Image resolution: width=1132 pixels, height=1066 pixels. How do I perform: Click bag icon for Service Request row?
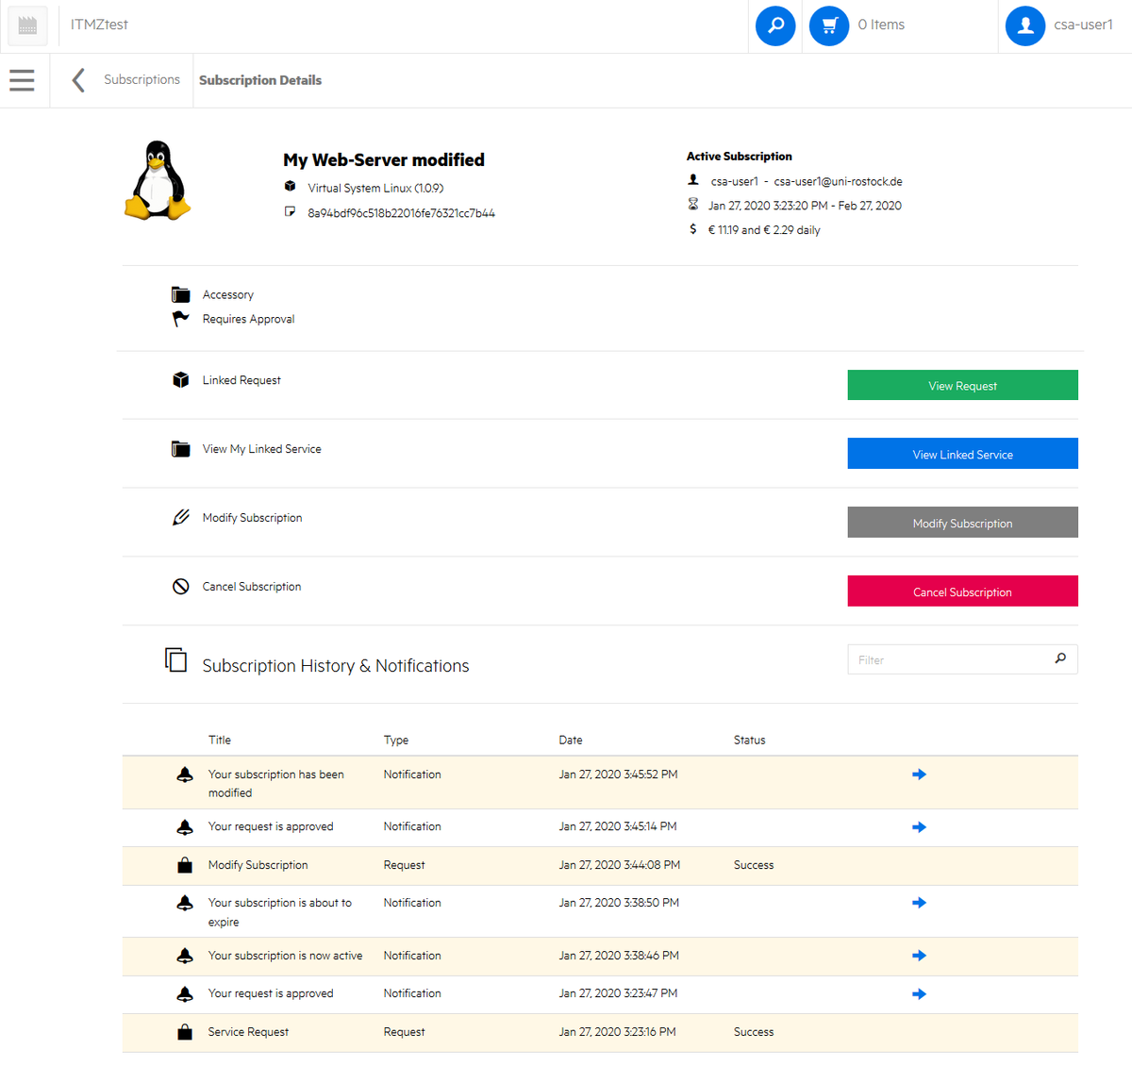185,1032
